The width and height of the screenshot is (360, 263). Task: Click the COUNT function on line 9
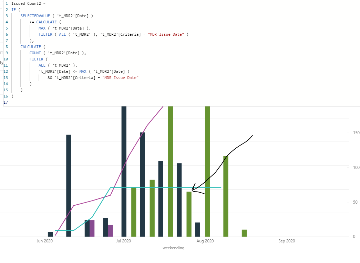[x=35, y=53]
